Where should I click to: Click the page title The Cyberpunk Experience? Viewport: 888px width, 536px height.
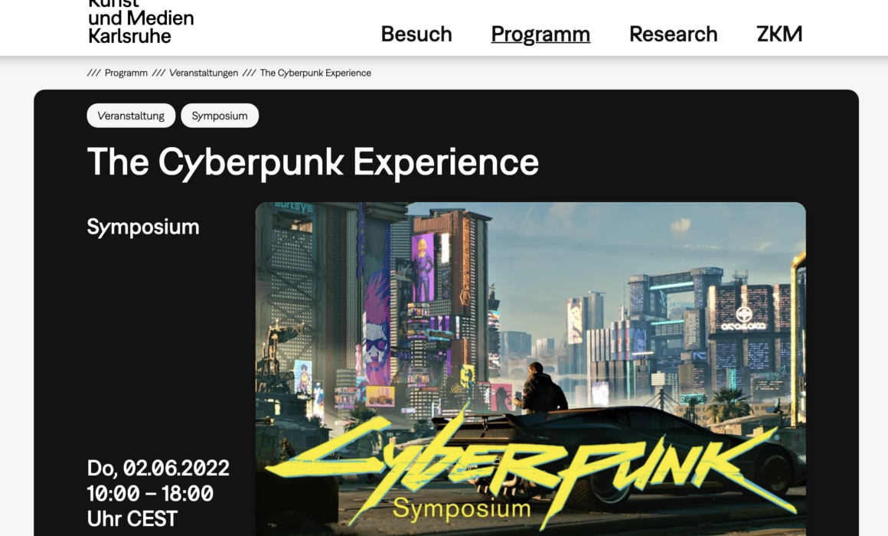click(x=312, y=162)
